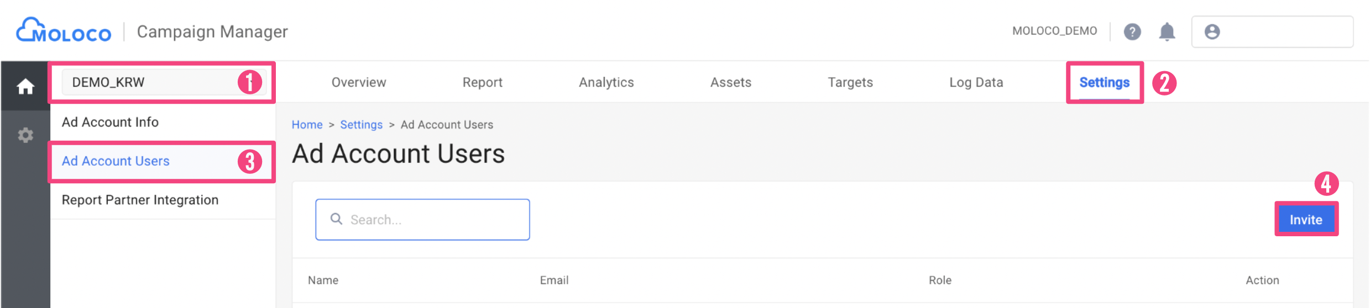
Task: Follow the Settings breadcrumb link
Action: point(361,125)
